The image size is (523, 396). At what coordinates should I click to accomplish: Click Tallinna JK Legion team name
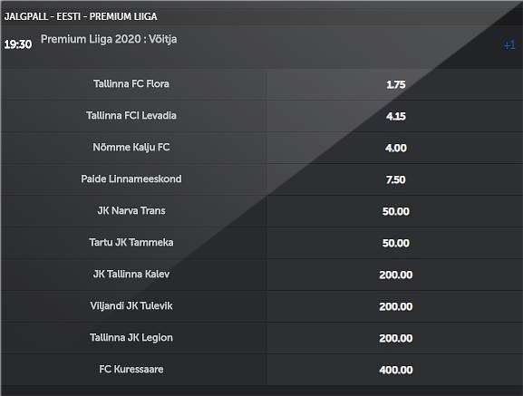[x=131, y=338]
